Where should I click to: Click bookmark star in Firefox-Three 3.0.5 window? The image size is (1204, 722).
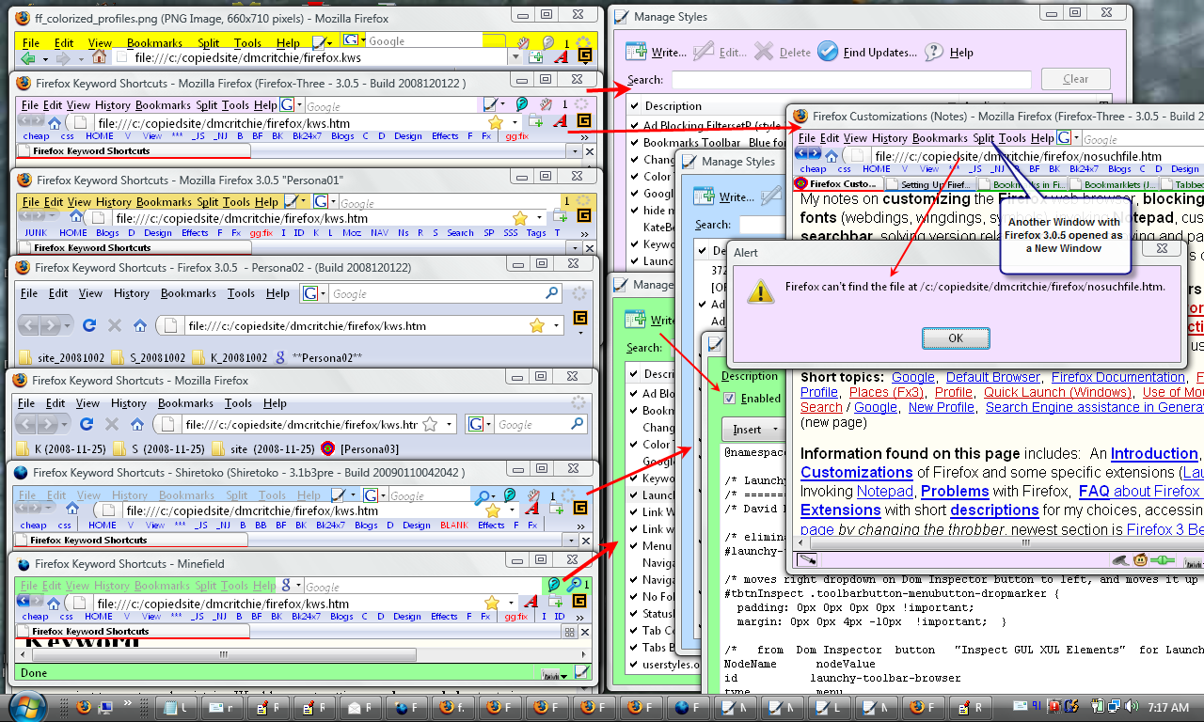coord(495,122)
